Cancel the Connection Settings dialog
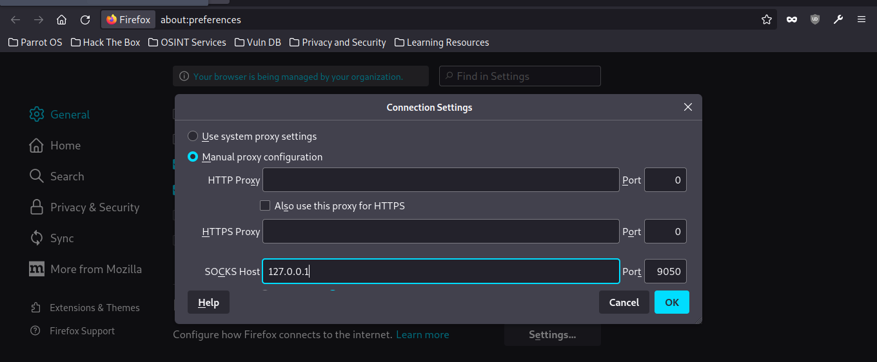Image resolution: width=877 pixels, height=362 pixels. 624,303
